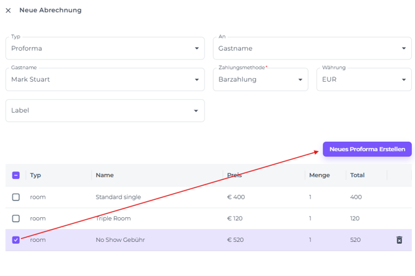
Task: Open the Label dropdown
Action: pos(105,111)
